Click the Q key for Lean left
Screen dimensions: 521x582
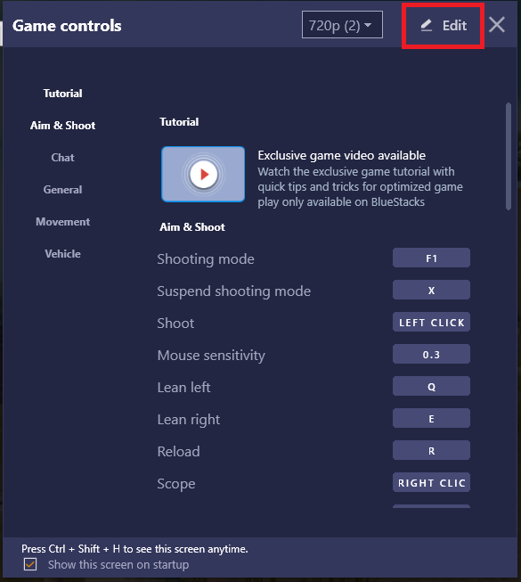tap(431, 387)
